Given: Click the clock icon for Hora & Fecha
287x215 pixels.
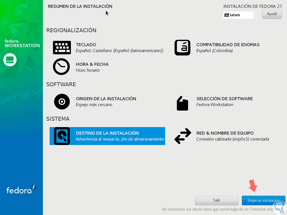Looking at the screenshot, I should [x=61, y=67].
